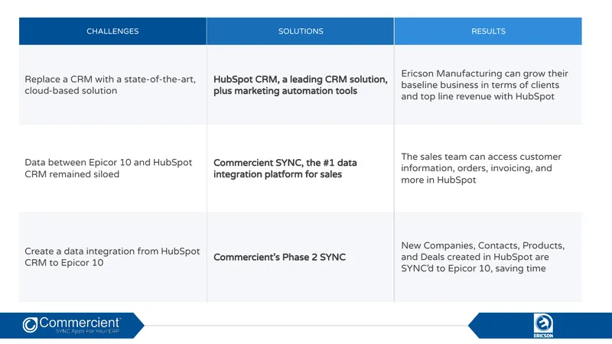Click the blue Ericson footer banner
The height and width of the screenshot is (344, 612).
(x=540, y=326)
